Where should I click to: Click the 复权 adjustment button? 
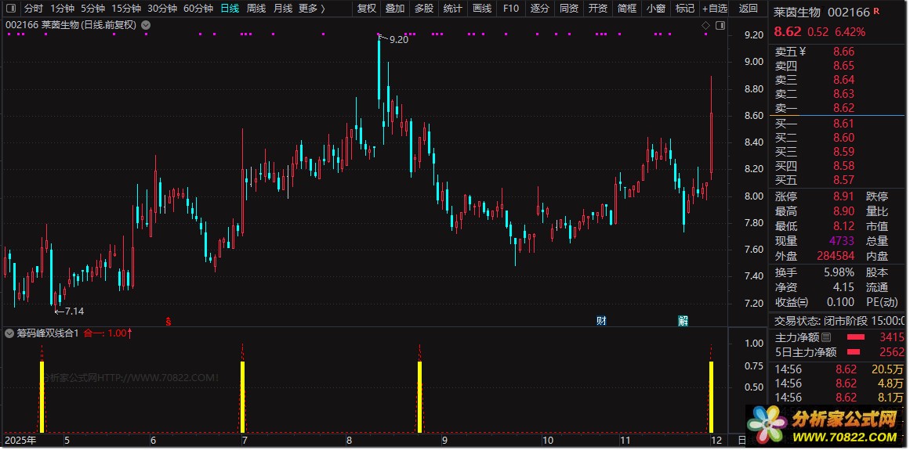[366, 9]
